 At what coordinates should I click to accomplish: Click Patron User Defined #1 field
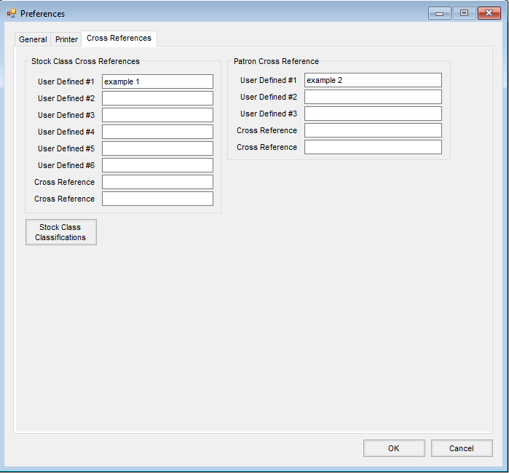(x=373, y=80)
